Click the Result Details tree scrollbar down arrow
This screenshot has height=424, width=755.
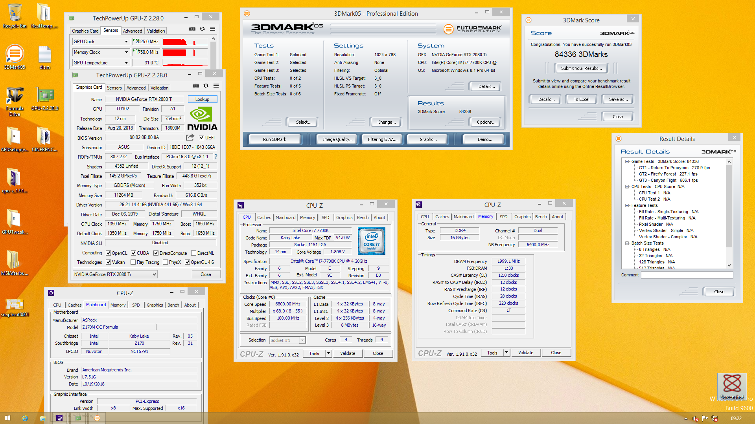729,265
